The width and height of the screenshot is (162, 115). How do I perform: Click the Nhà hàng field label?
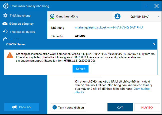pyautogui.click(x=58, y=28)
